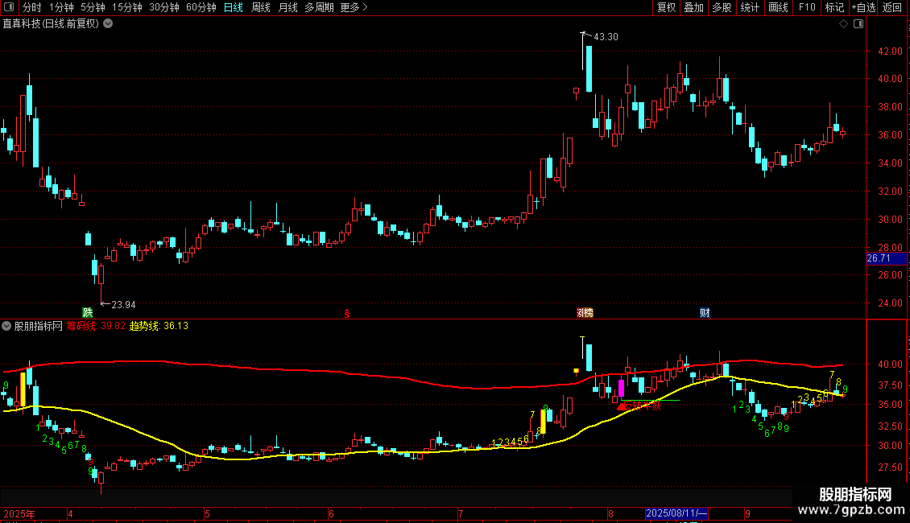Select the 日线 daily tab
910x523 pixels.
[234, 7]
